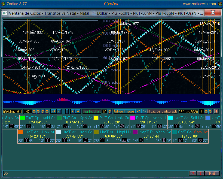Click the third spinner after the 47 field
Screen dimensions: 223x179
(x=42, y=111)
